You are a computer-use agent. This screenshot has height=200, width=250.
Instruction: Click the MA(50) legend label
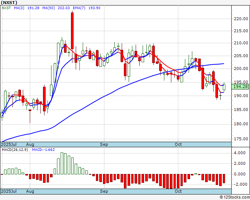[x=49, y=8]
